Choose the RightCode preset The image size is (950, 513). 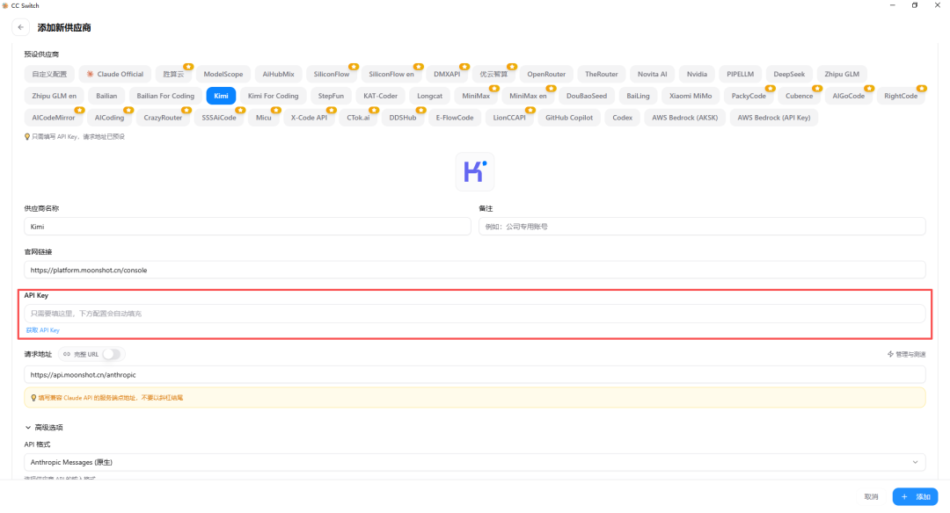click(x=901, y=96)
